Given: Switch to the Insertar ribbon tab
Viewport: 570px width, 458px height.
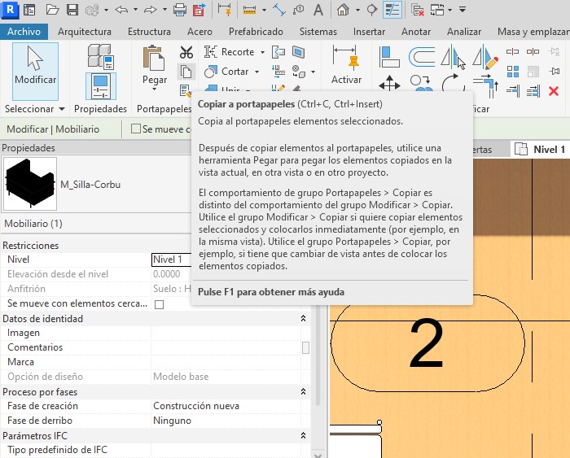Looking at the screenshot, I should pos(369,32).
